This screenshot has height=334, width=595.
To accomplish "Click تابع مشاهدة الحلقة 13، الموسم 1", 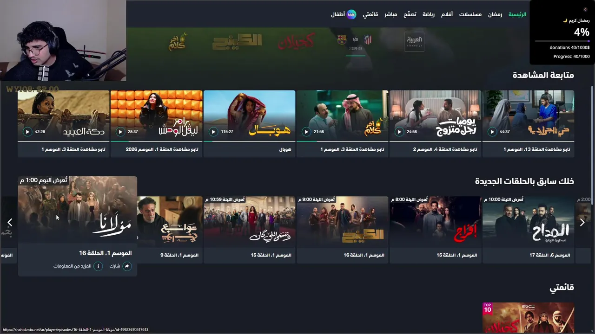I will (537, 149).
